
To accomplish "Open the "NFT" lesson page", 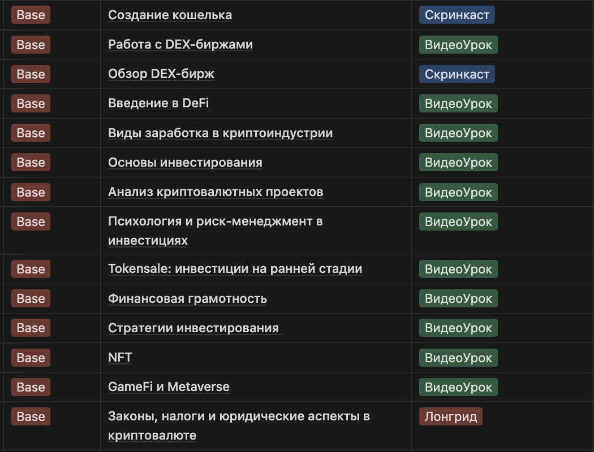I will [120, 358].
